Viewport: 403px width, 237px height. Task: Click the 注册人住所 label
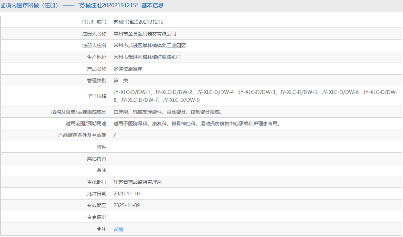pos(94,45)
